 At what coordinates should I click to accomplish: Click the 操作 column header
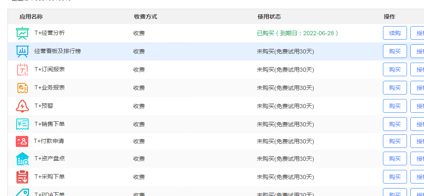pos(390,17)
